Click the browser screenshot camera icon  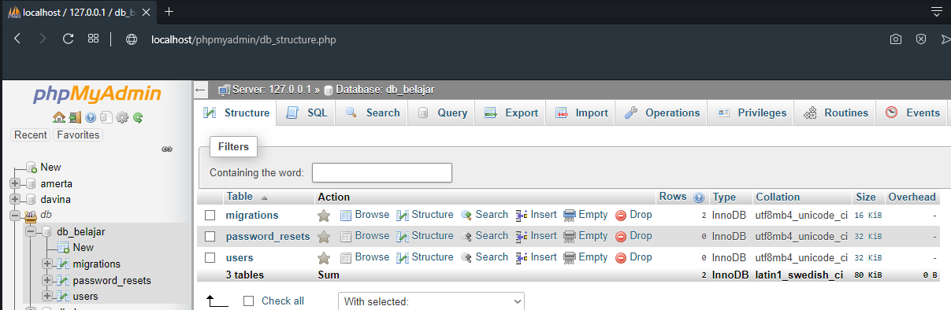point(896,39)
